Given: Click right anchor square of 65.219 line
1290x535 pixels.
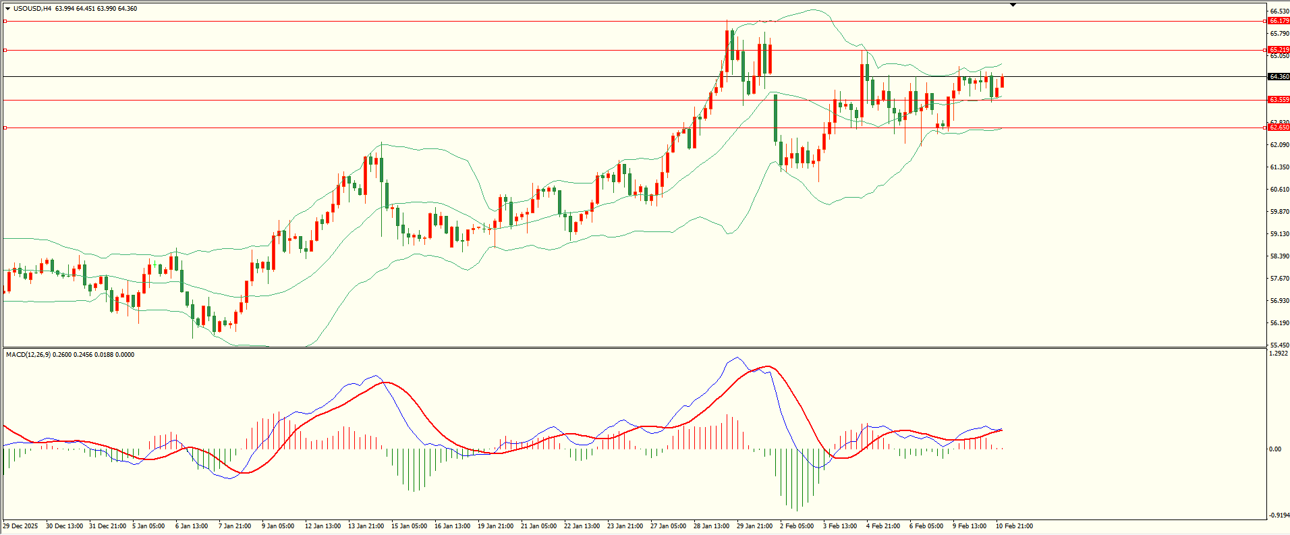Looking at the screenshot, I should pos(1264,51).
